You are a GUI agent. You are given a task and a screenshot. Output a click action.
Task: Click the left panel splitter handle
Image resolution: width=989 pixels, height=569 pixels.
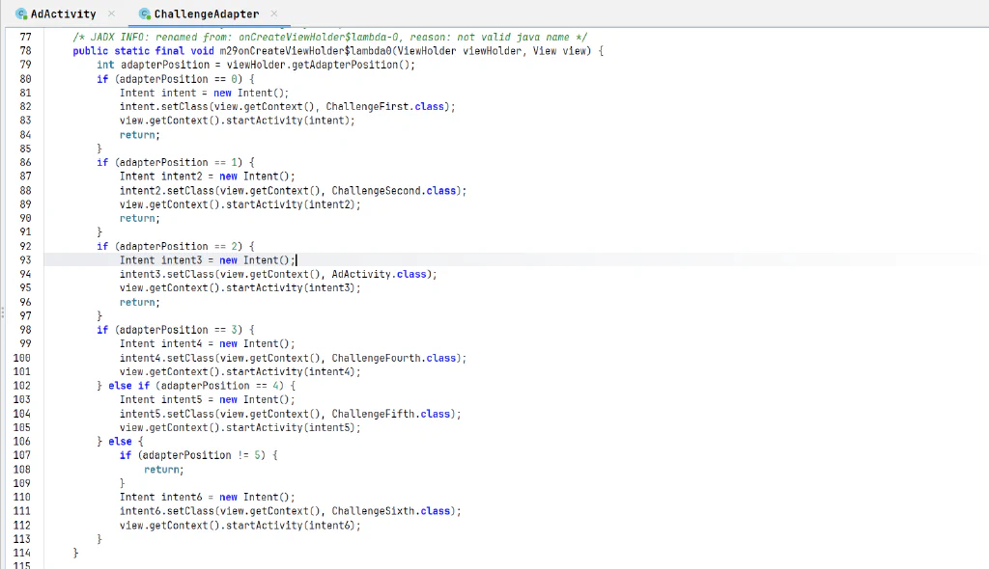point(3,312)
